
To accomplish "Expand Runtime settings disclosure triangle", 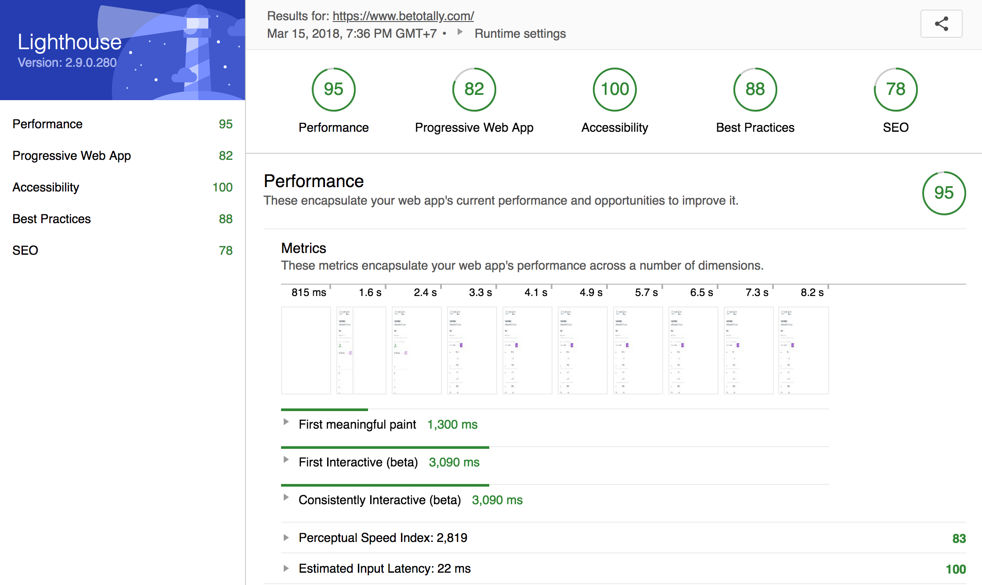I will click(x=460, y=32).
